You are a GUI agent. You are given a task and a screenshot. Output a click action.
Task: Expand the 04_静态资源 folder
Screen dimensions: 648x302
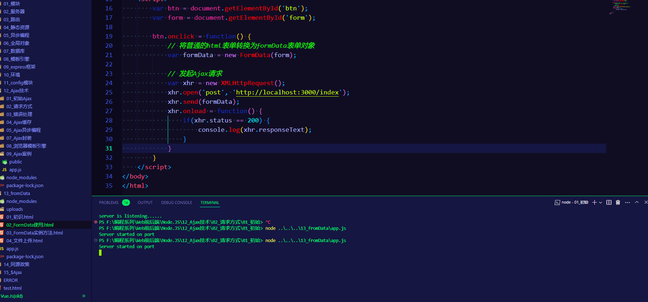pyautogui.click(x=16, y=27)
